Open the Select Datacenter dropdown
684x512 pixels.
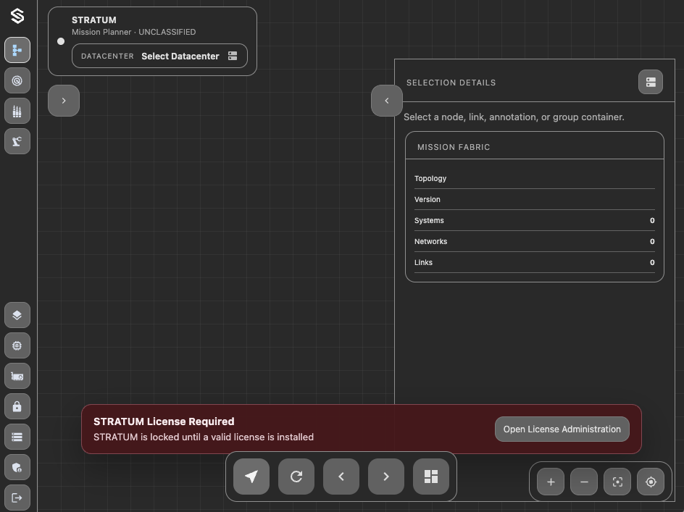tap(159, 56)
